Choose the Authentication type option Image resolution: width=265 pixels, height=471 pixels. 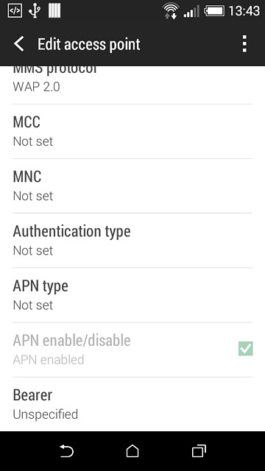pos(132,241)
